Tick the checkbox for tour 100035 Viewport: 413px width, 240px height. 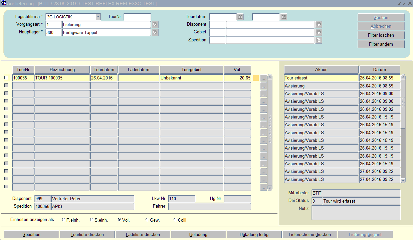point(6,78)
